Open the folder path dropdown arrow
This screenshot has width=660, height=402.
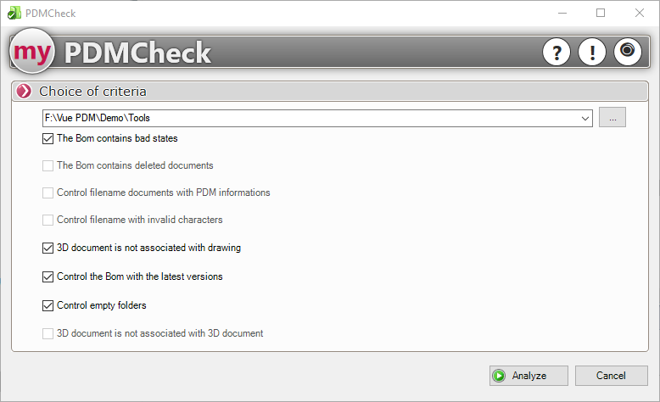[x=585, y=119]
